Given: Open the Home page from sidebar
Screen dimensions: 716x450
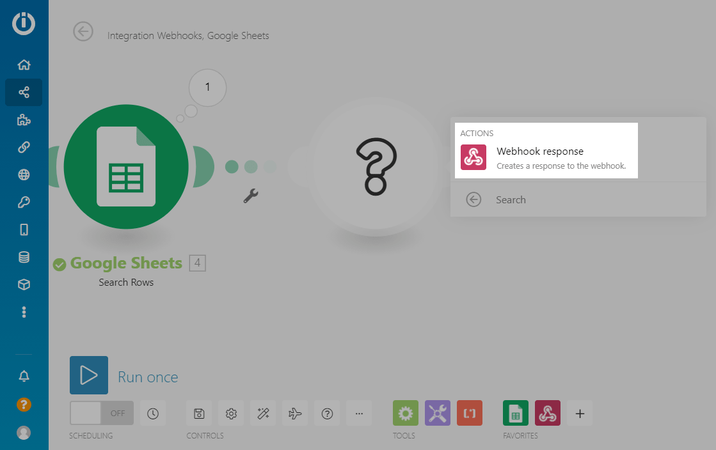Looking at the screenshot, I should [24, 65].
